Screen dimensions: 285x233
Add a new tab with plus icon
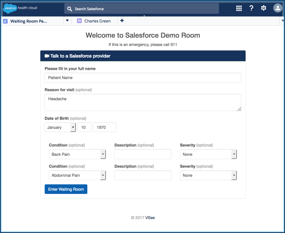122,21
